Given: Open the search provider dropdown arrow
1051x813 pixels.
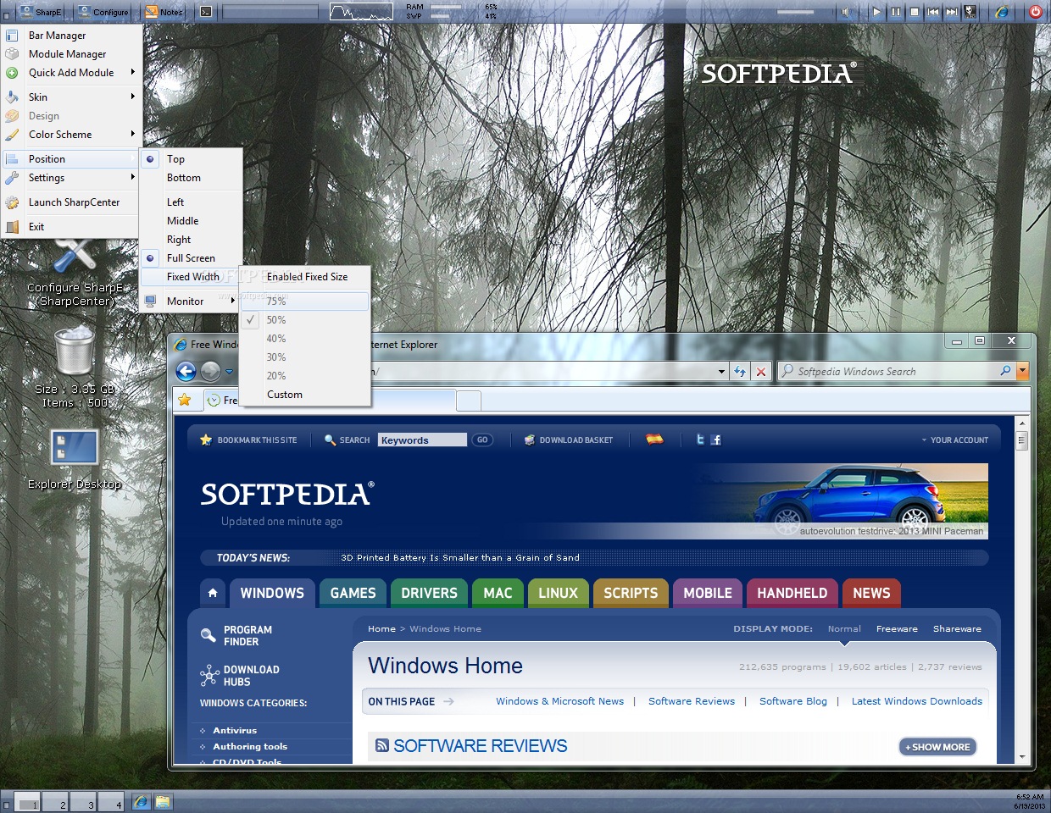Looking at the screenshot, I should coord(1022,371).
